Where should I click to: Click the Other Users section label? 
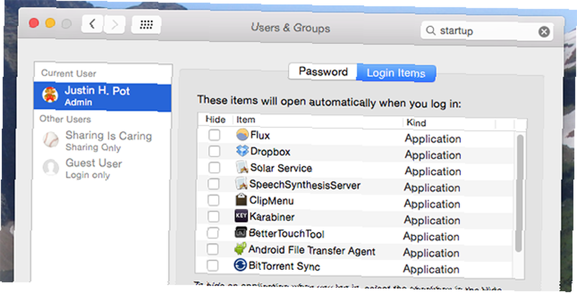pyautogui.click(x=65, y=119)
